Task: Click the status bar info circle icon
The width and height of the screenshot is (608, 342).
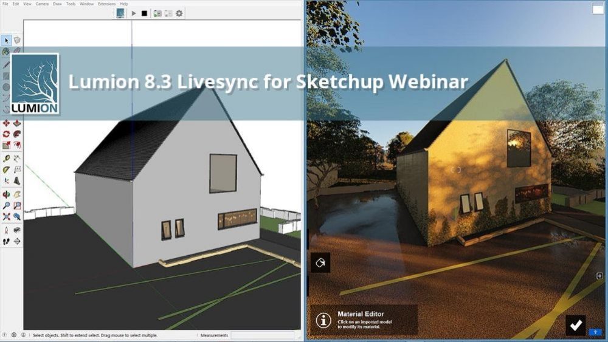Action: tap(14, 335)
